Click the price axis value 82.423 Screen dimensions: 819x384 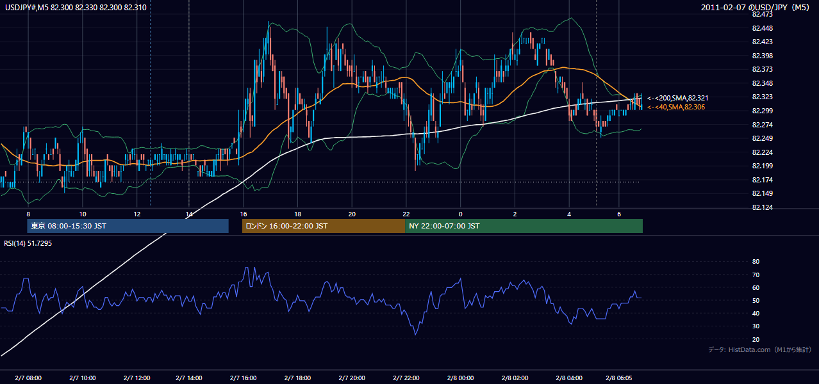(x=762, y=42)
